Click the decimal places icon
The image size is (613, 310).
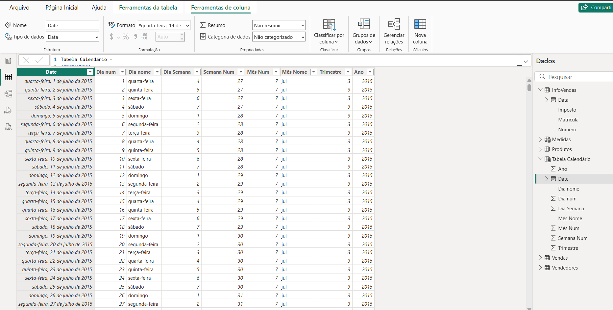click(144, 37)
